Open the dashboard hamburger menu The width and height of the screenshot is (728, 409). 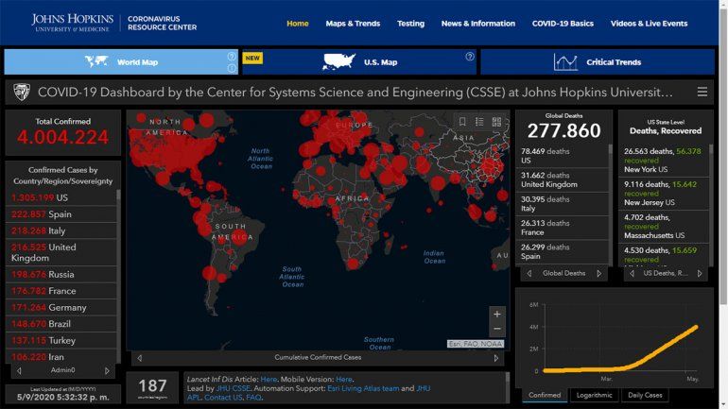(x=702, y=92)
